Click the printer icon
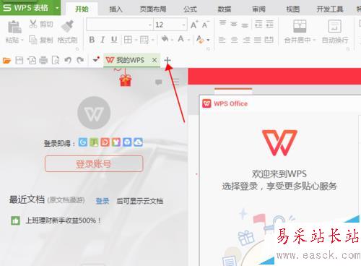The width and height of the screenshot is (361, 266). [43, 60]
